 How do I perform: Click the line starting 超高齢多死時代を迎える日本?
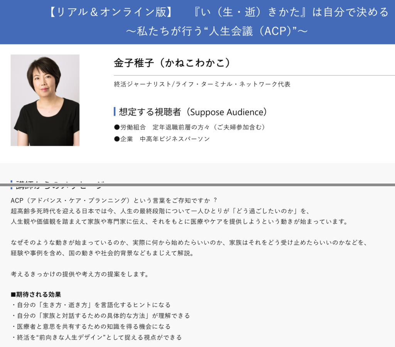161,211
